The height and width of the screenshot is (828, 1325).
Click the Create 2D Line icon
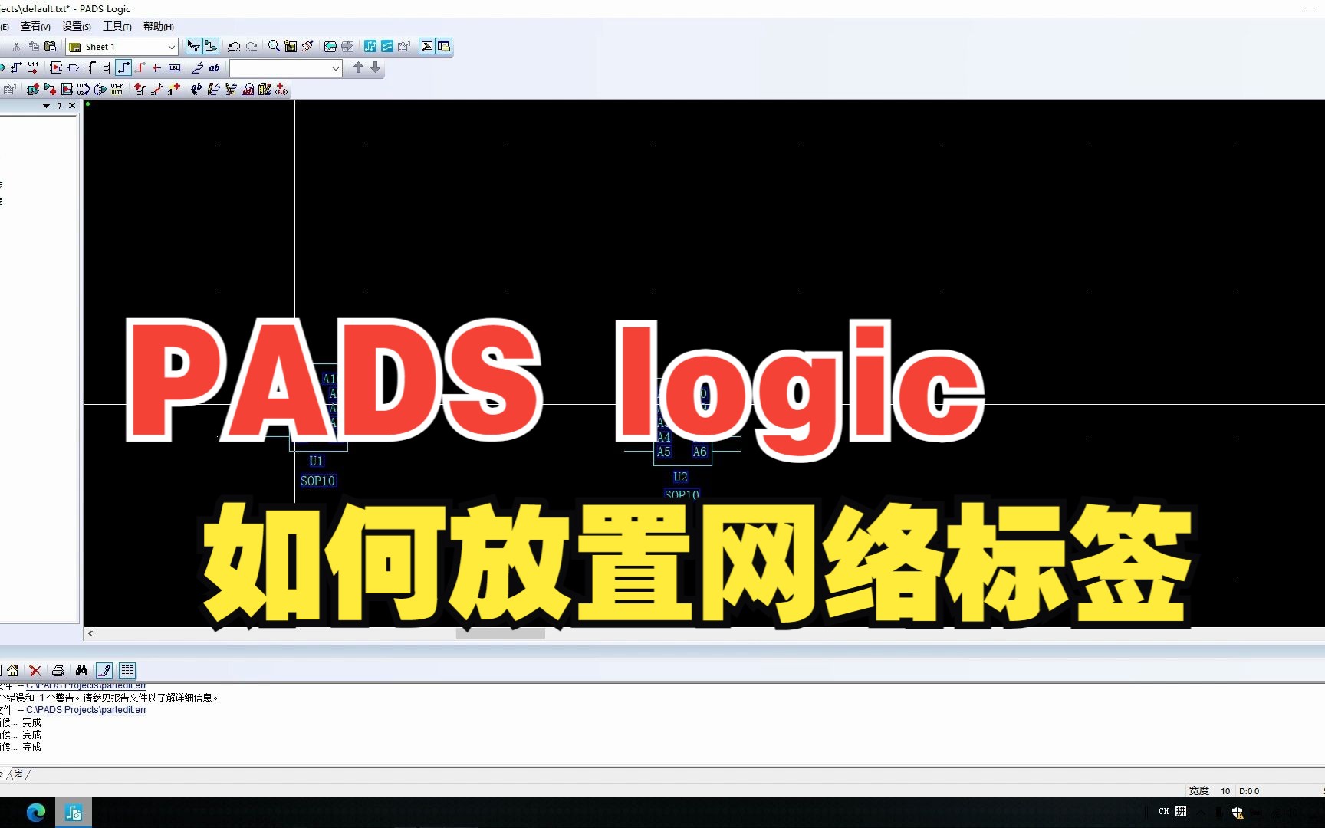(197, 67)
